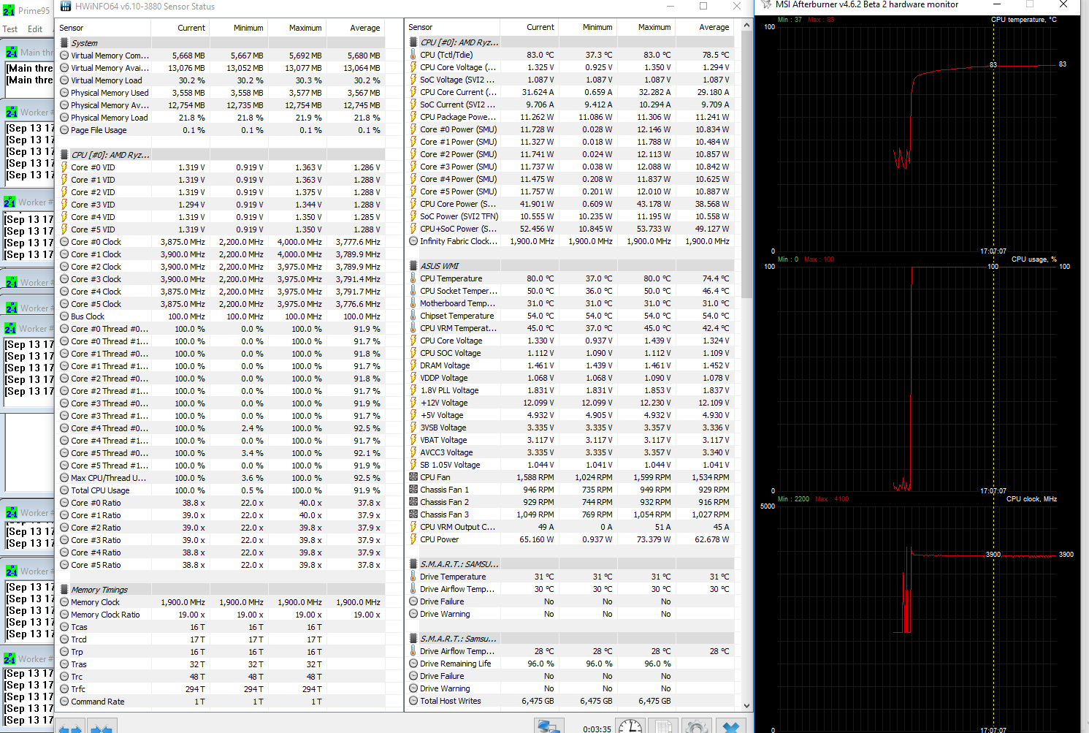Click the lightning icon beside VBAT Voltage
The height and width of the screenshot is (733, 1089).
(x=413, y=440)
